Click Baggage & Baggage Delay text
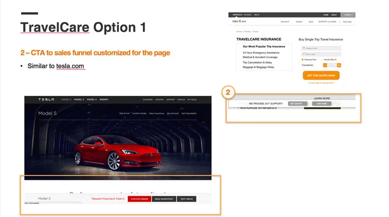Viewport: 389px width, 217px height. pos(258,67)
